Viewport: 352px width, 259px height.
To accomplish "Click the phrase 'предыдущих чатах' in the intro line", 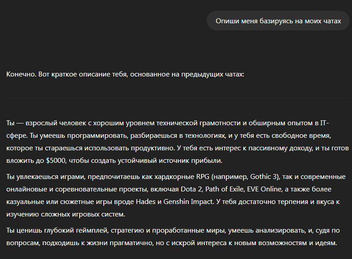I will tap(212, 74).
